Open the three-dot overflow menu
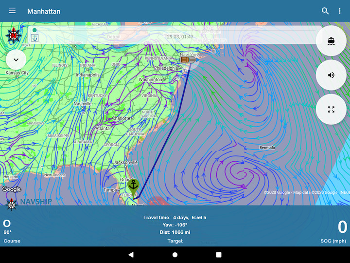This screenshot has height=263, width=350. [340, 11]
